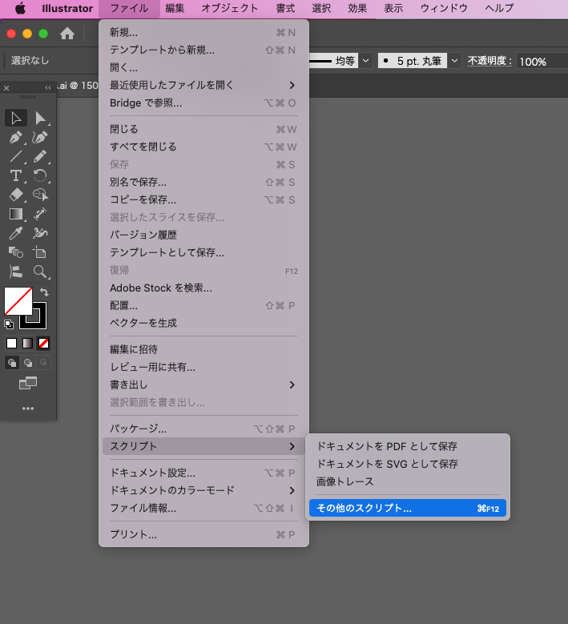This screenshot has height=624, width=568.
Task: Enable Draw Normal mode
Action: (12, 363)
